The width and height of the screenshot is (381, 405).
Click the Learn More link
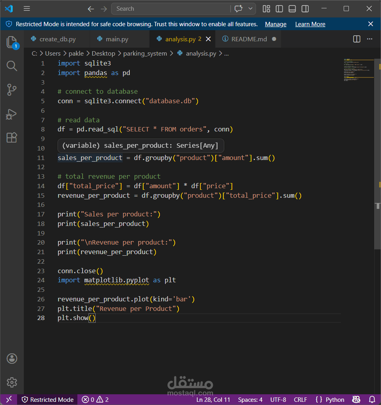pos(310,24)
